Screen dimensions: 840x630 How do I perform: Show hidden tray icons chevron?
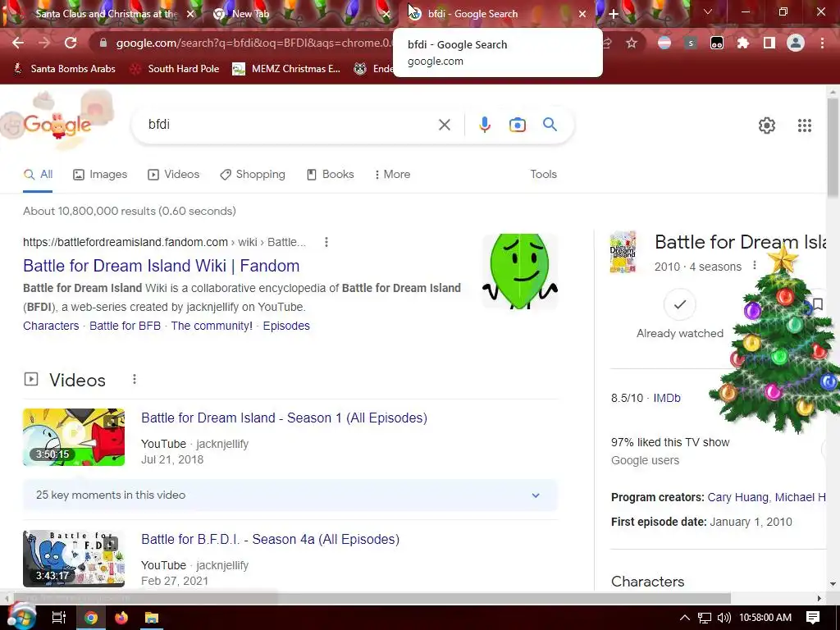coord(685,618)
